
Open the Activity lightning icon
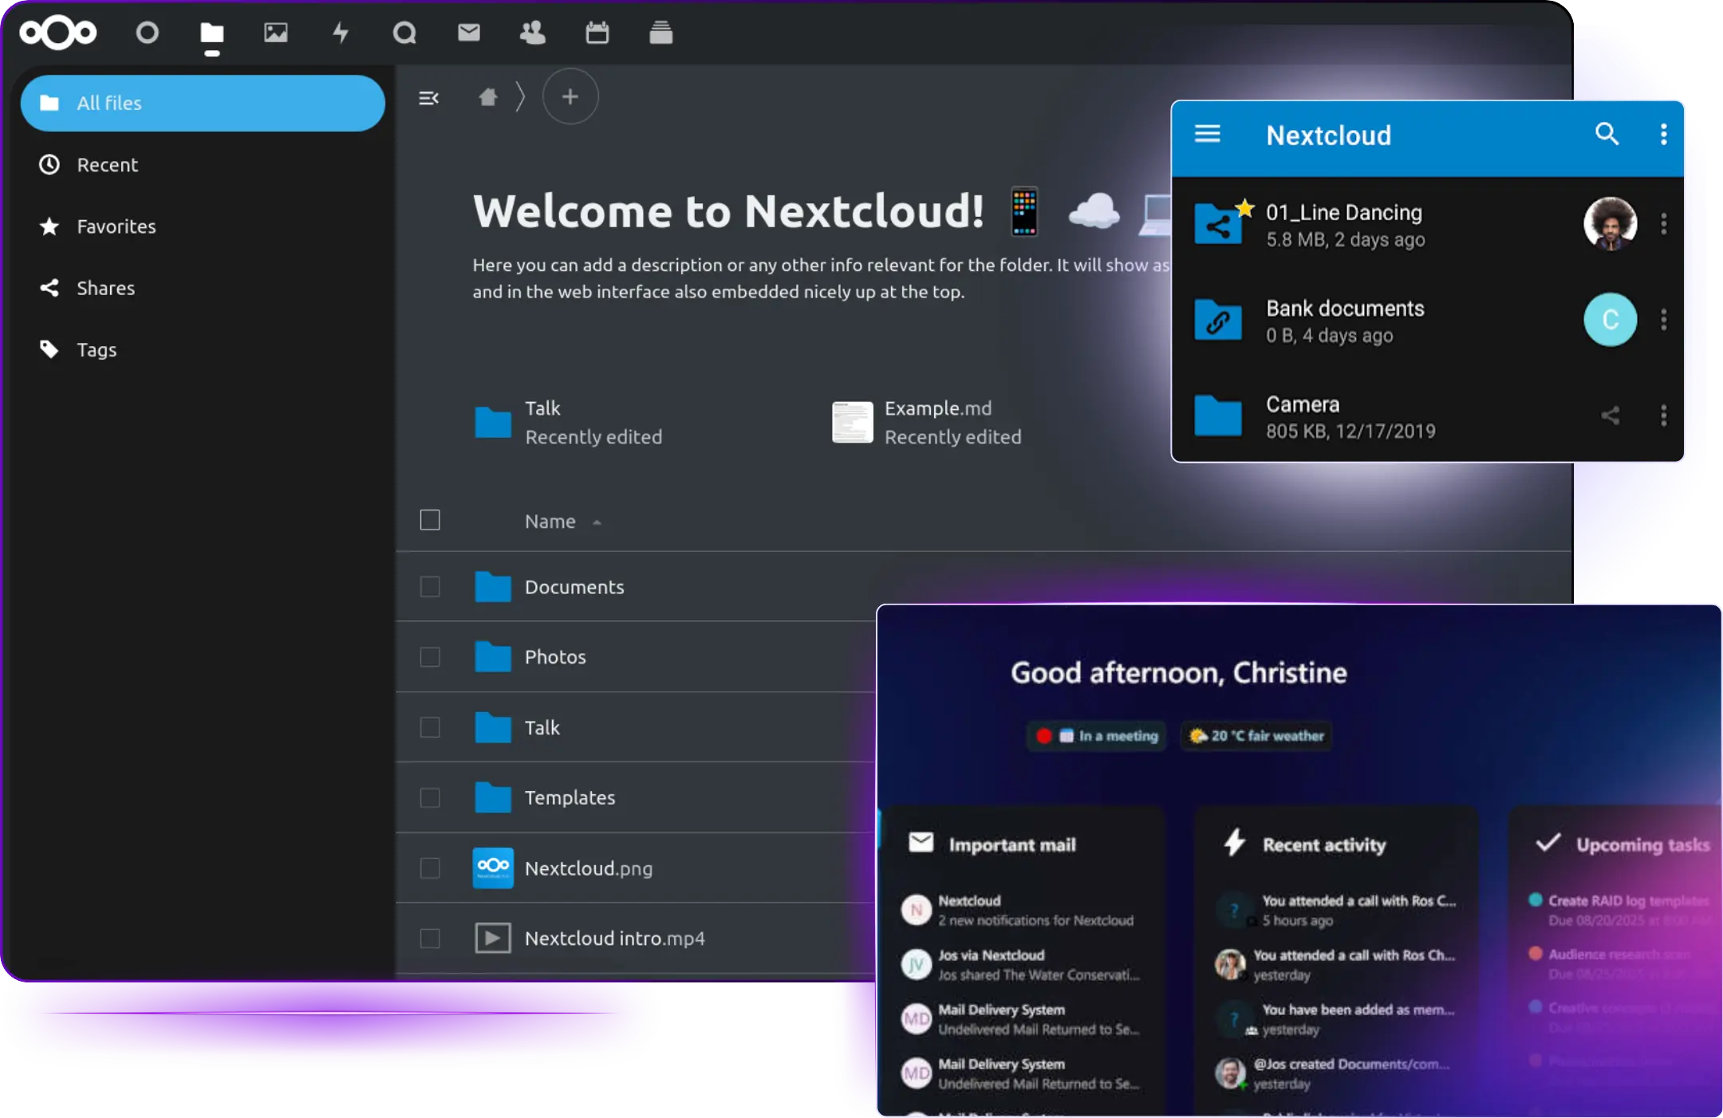pyautogui.click(x=341, y=33)
